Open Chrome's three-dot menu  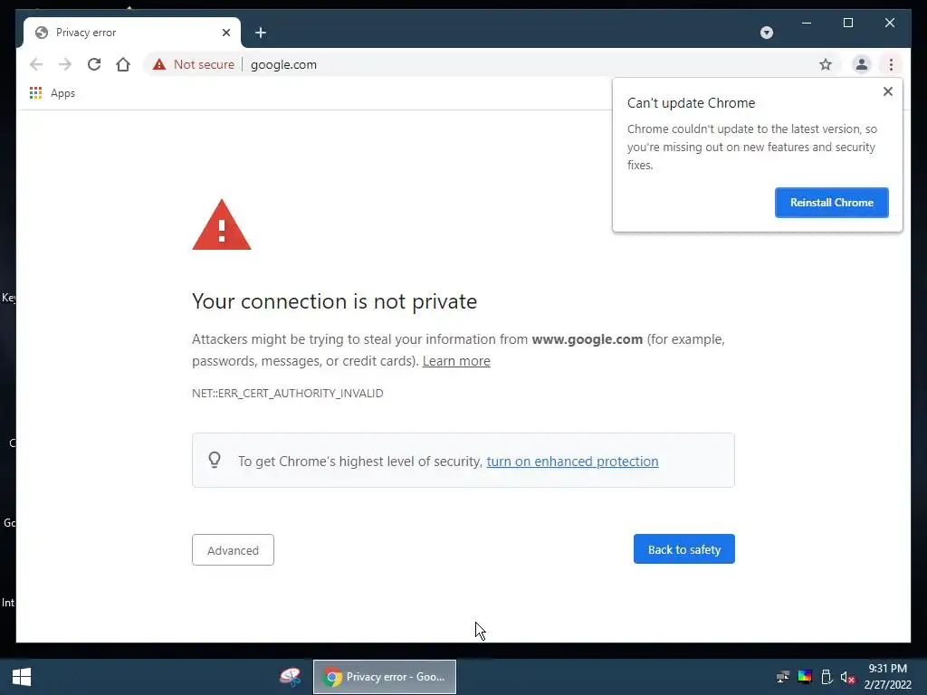[x=891, y=64]
